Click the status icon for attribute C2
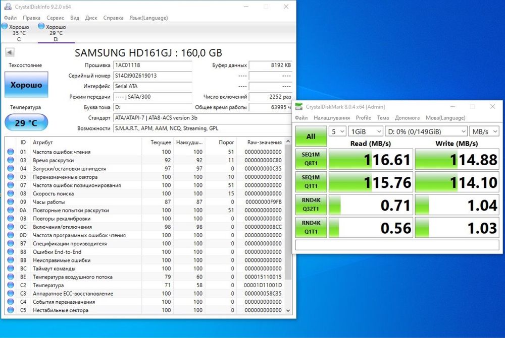 [x=11, y=285]
